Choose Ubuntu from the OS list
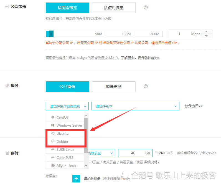Viewport: 221px width, 183px height. (x=65, y=133)
